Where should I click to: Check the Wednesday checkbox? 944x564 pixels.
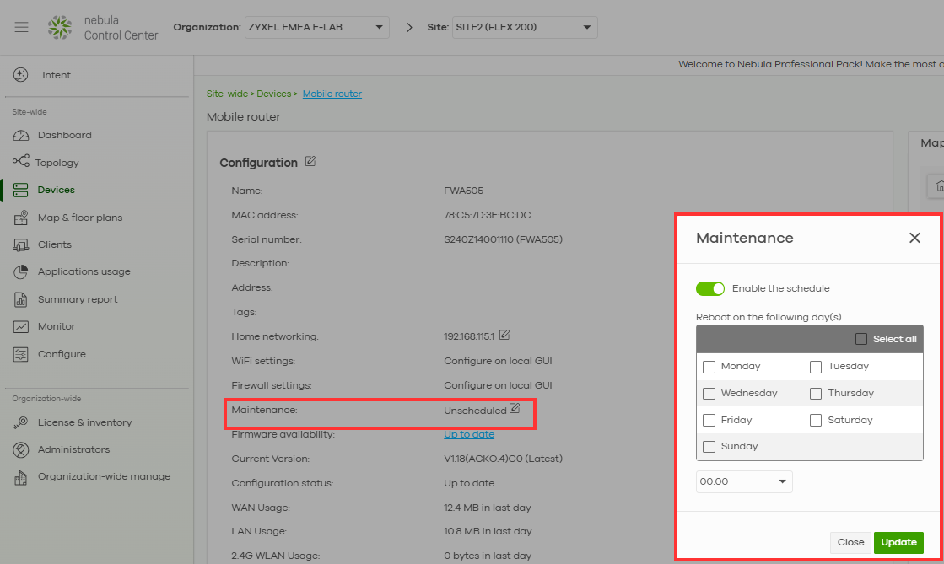point(709,394)
